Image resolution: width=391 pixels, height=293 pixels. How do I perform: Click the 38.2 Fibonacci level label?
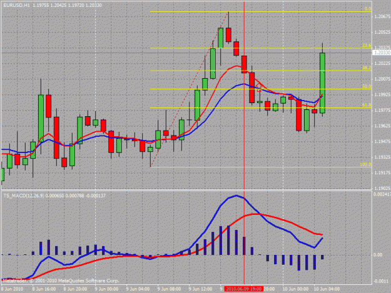[x=367, y=67]
